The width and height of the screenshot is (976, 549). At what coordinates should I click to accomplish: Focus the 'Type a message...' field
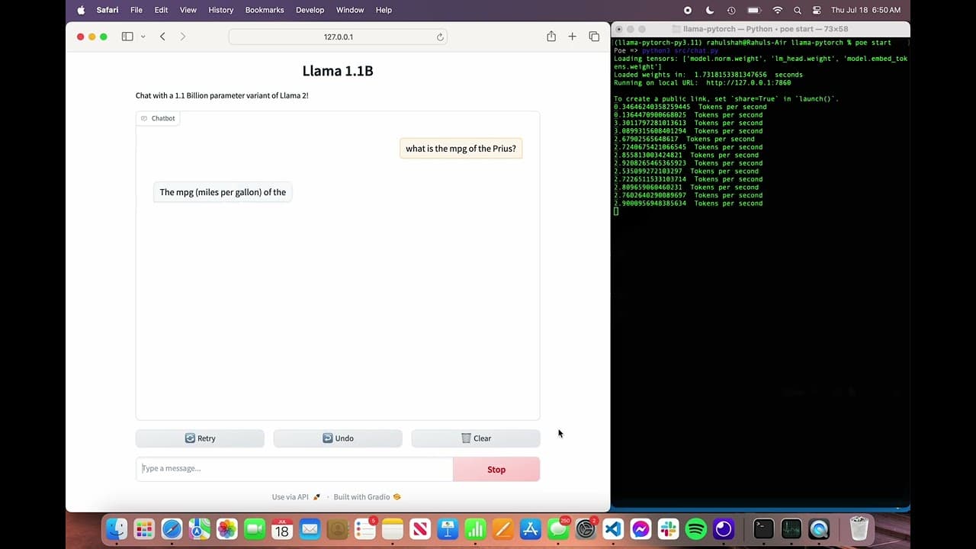(x=294, y=469)
